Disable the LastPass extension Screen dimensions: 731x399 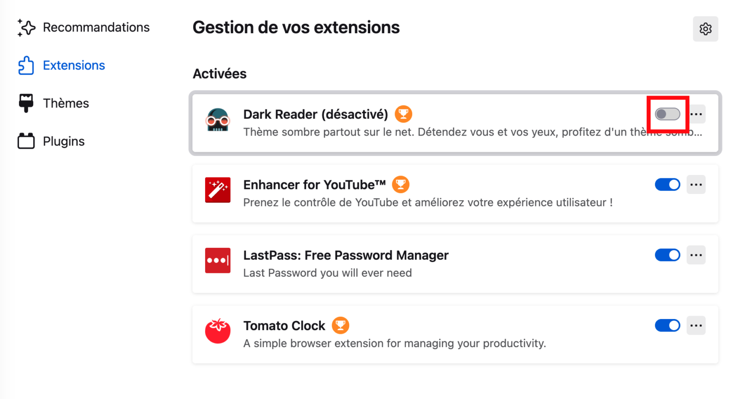click(667, 255)
